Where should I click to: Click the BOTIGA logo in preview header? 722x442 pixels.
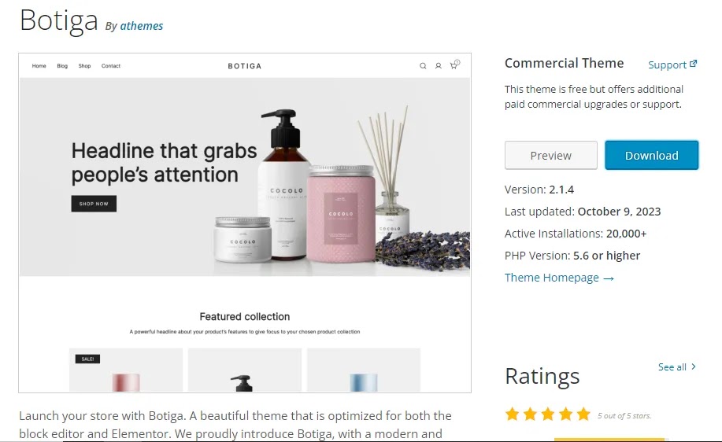(245, 66)
